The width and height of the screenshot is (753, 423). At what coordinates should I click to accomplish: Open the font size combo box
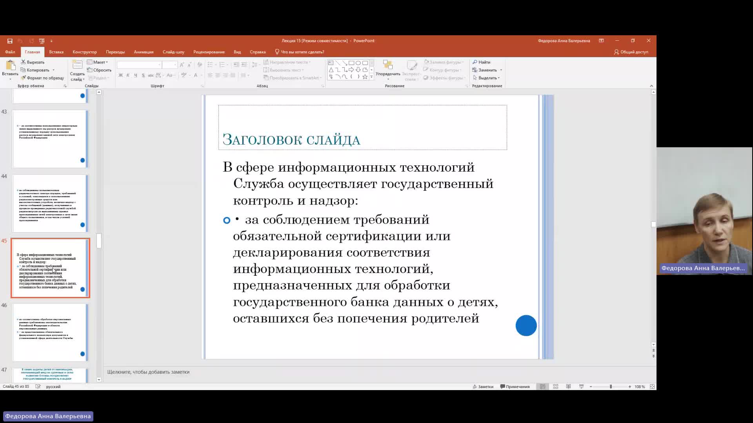[170, 64]
